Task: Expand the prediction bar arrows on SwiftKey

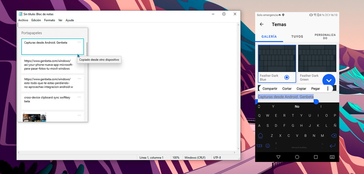Action: point(259,106)
